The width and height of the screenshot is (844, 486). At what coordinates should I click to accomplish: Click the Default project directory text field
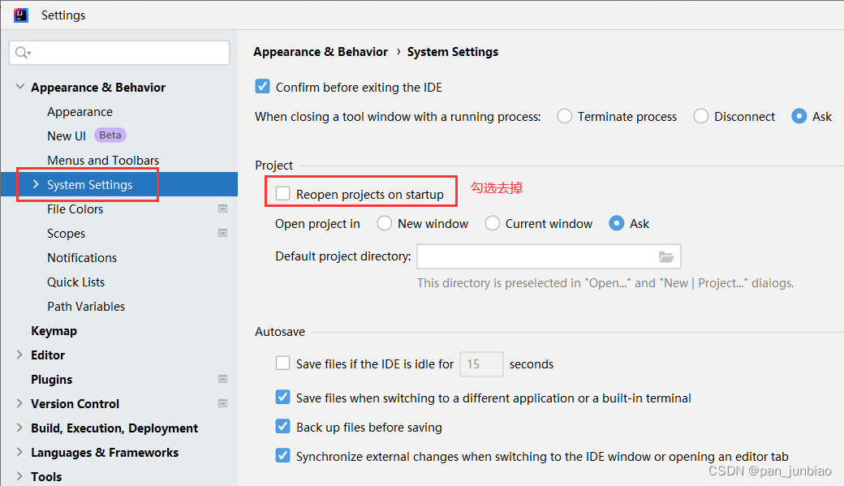tap(549, 256)
